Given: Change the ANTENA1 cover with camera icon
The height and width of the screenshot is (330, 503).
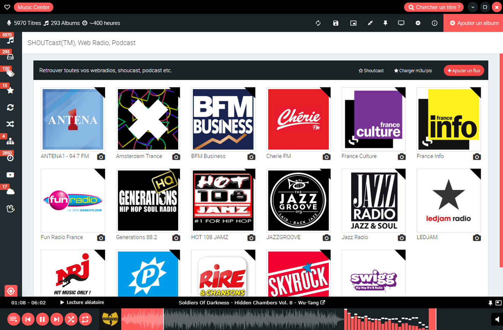Looking at the screenshot, I should 101,157.
